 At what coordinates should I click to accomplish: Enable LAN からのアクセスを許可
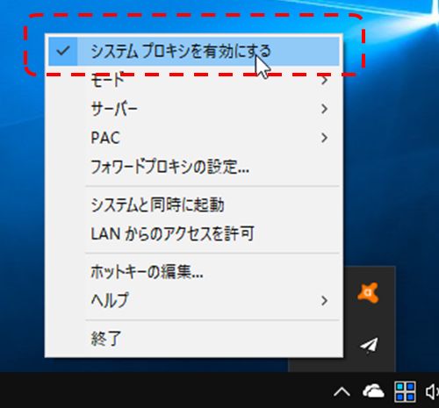tap(194, 233)
